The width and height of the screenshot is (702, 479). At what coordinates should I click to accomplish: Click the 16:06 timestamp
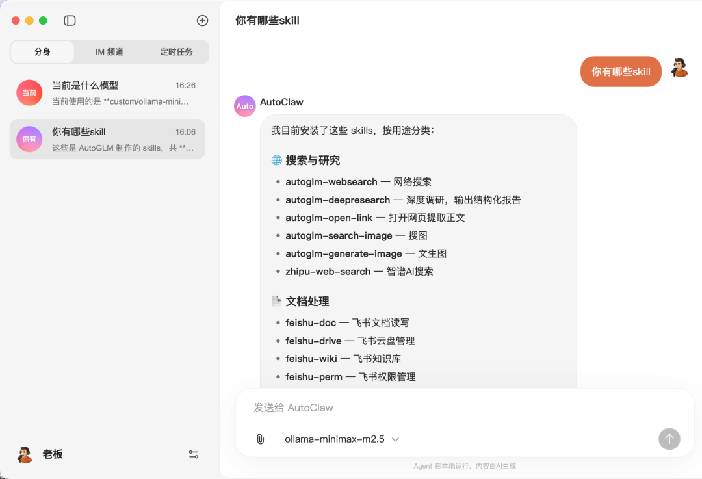(185, 132)
